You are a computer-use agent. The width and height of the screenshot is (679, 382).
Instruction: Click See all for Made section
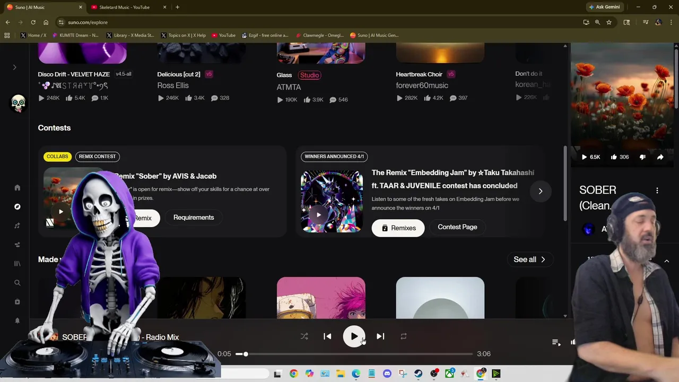529,259
